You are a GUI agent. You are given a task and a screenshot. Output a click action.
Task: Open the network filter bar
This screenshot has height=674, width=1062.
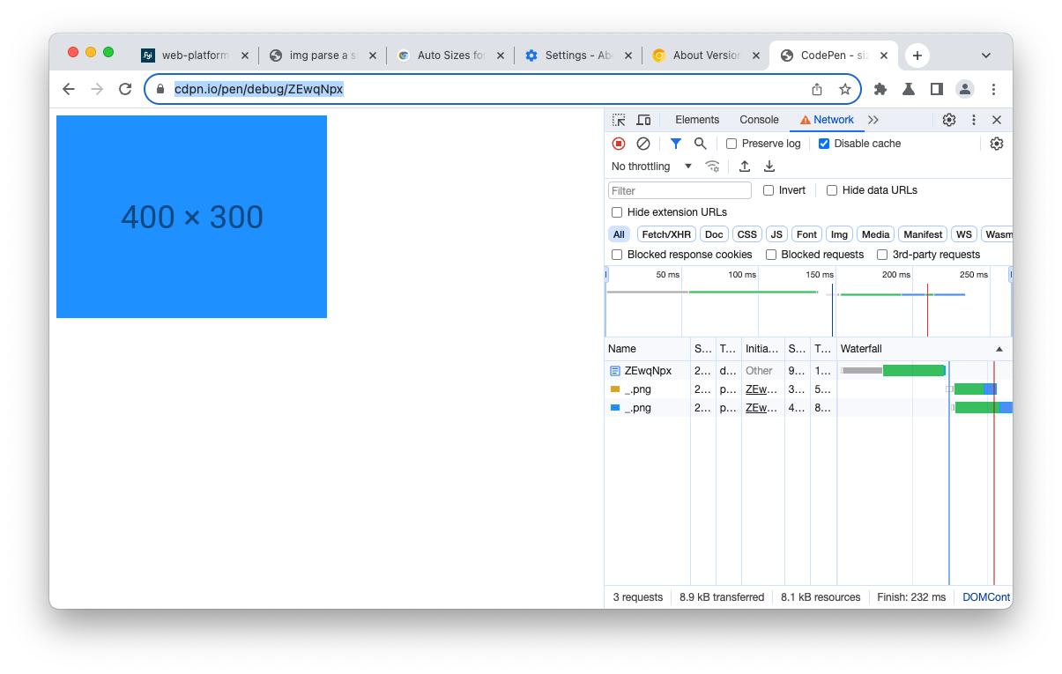click(x=676, y=143)
